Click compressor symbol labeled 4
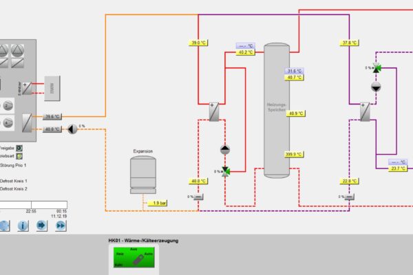Image resolution: width=413 pixels, height=275 pixels. (8, 123)
